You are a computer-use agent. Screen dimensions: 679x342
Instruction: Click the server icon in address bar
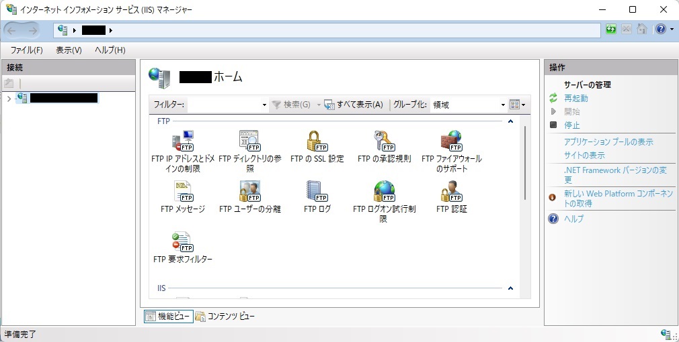63,30
